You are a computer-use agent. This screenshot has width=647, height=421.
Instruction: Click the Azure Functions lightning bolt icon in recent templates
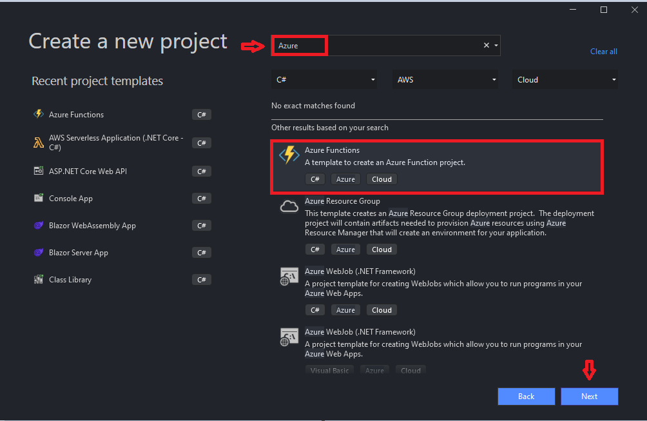pos(38,114)
